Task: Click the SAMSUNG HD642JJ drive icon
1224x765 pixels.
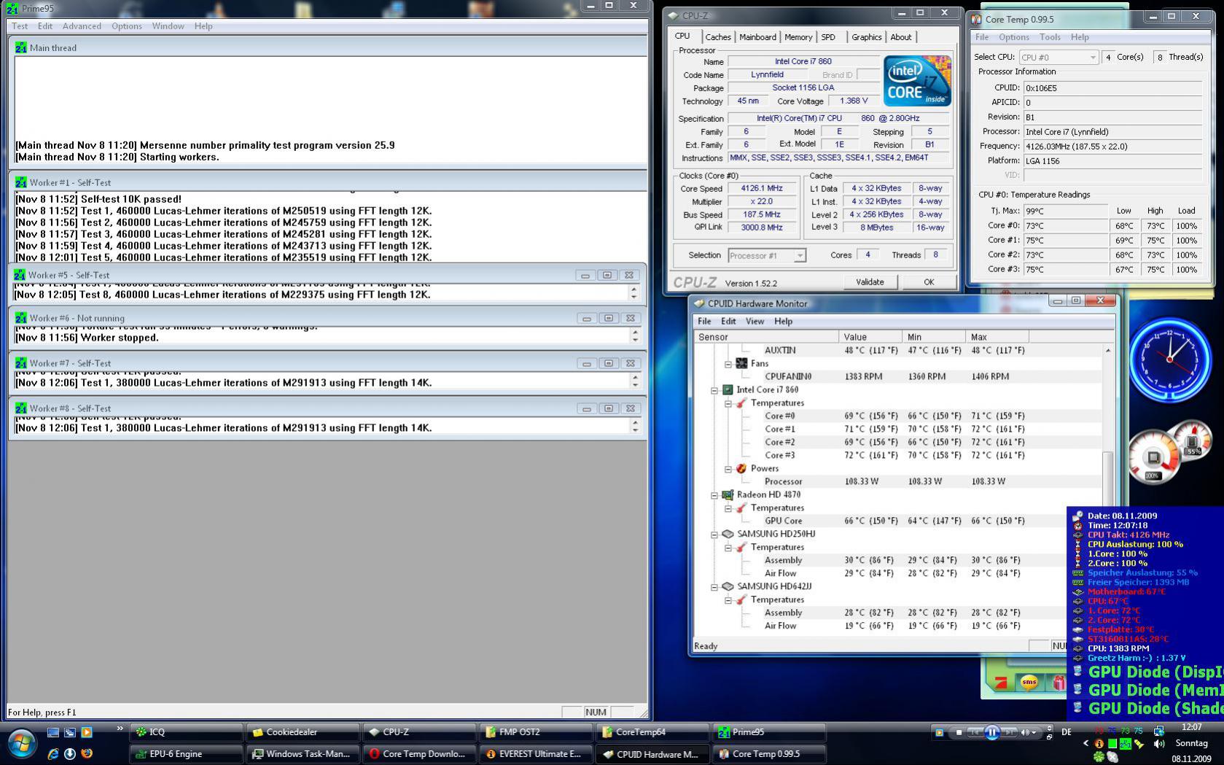Action: coord(728,586)
